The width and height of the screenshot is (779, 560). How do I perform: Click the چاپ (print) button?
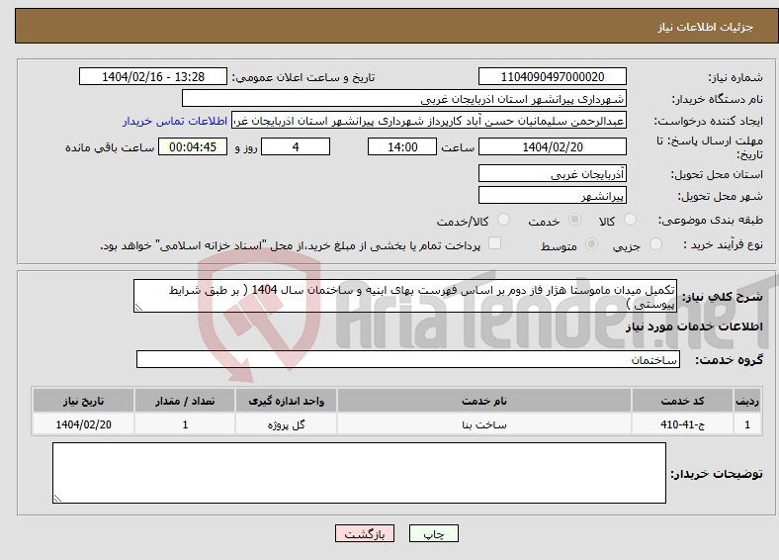click(433, 533)
